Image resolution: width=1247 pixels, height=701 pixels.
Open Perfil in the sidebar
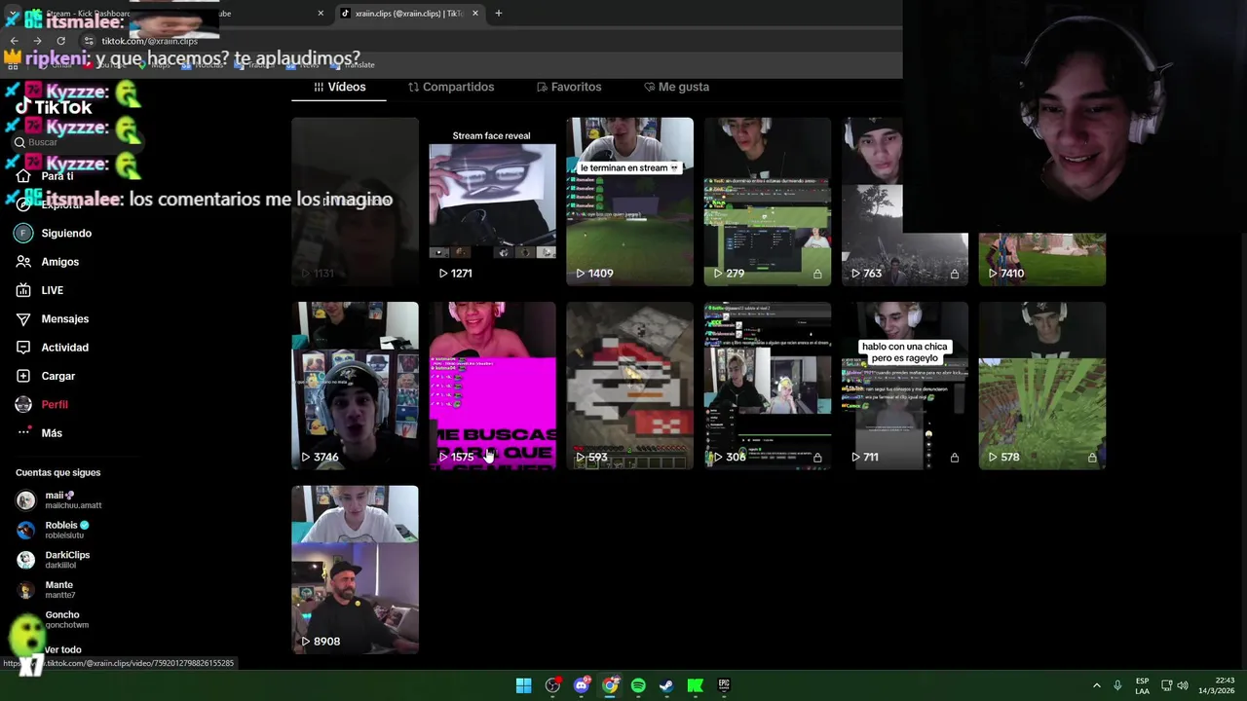pos(42,404)
